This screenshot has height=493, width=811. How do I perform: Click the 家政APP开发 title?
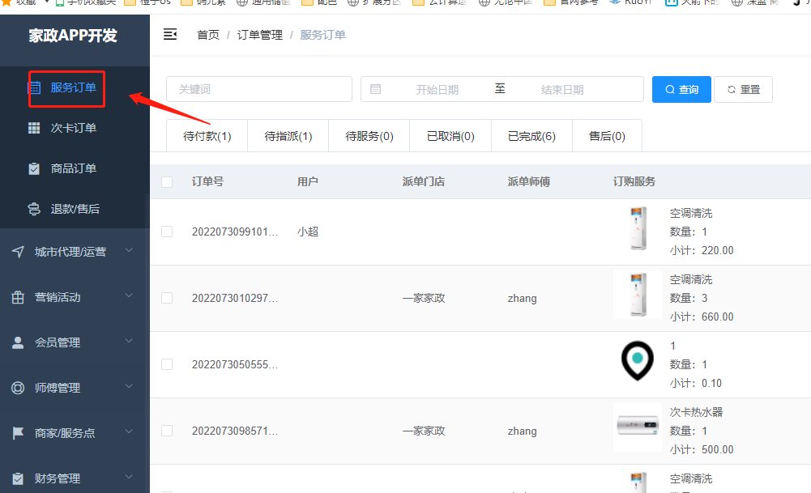tap(73, 35)
